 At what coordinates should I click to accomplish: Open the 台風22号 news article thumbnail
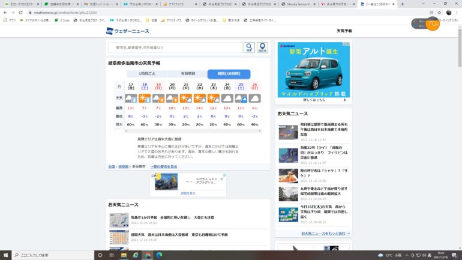click(288, 156)
